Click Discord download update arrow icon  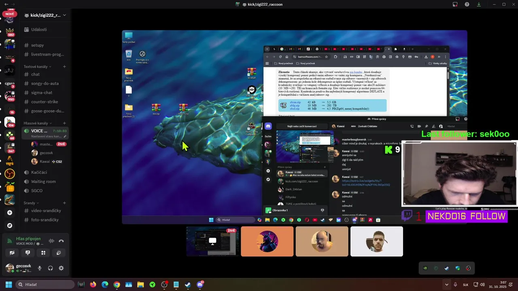click(479, 4)
